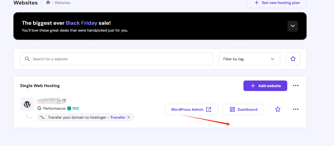The width and height of the screenshot is (334, 146).
Task: Click the magnifier icon in search box
Action: pyautogui.click(x=27, y=59)
